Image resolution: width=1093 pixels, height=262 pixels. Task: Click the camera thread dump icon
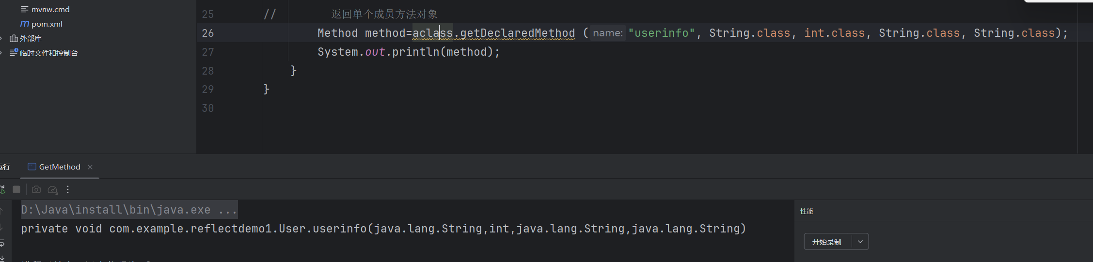(36, 189)
